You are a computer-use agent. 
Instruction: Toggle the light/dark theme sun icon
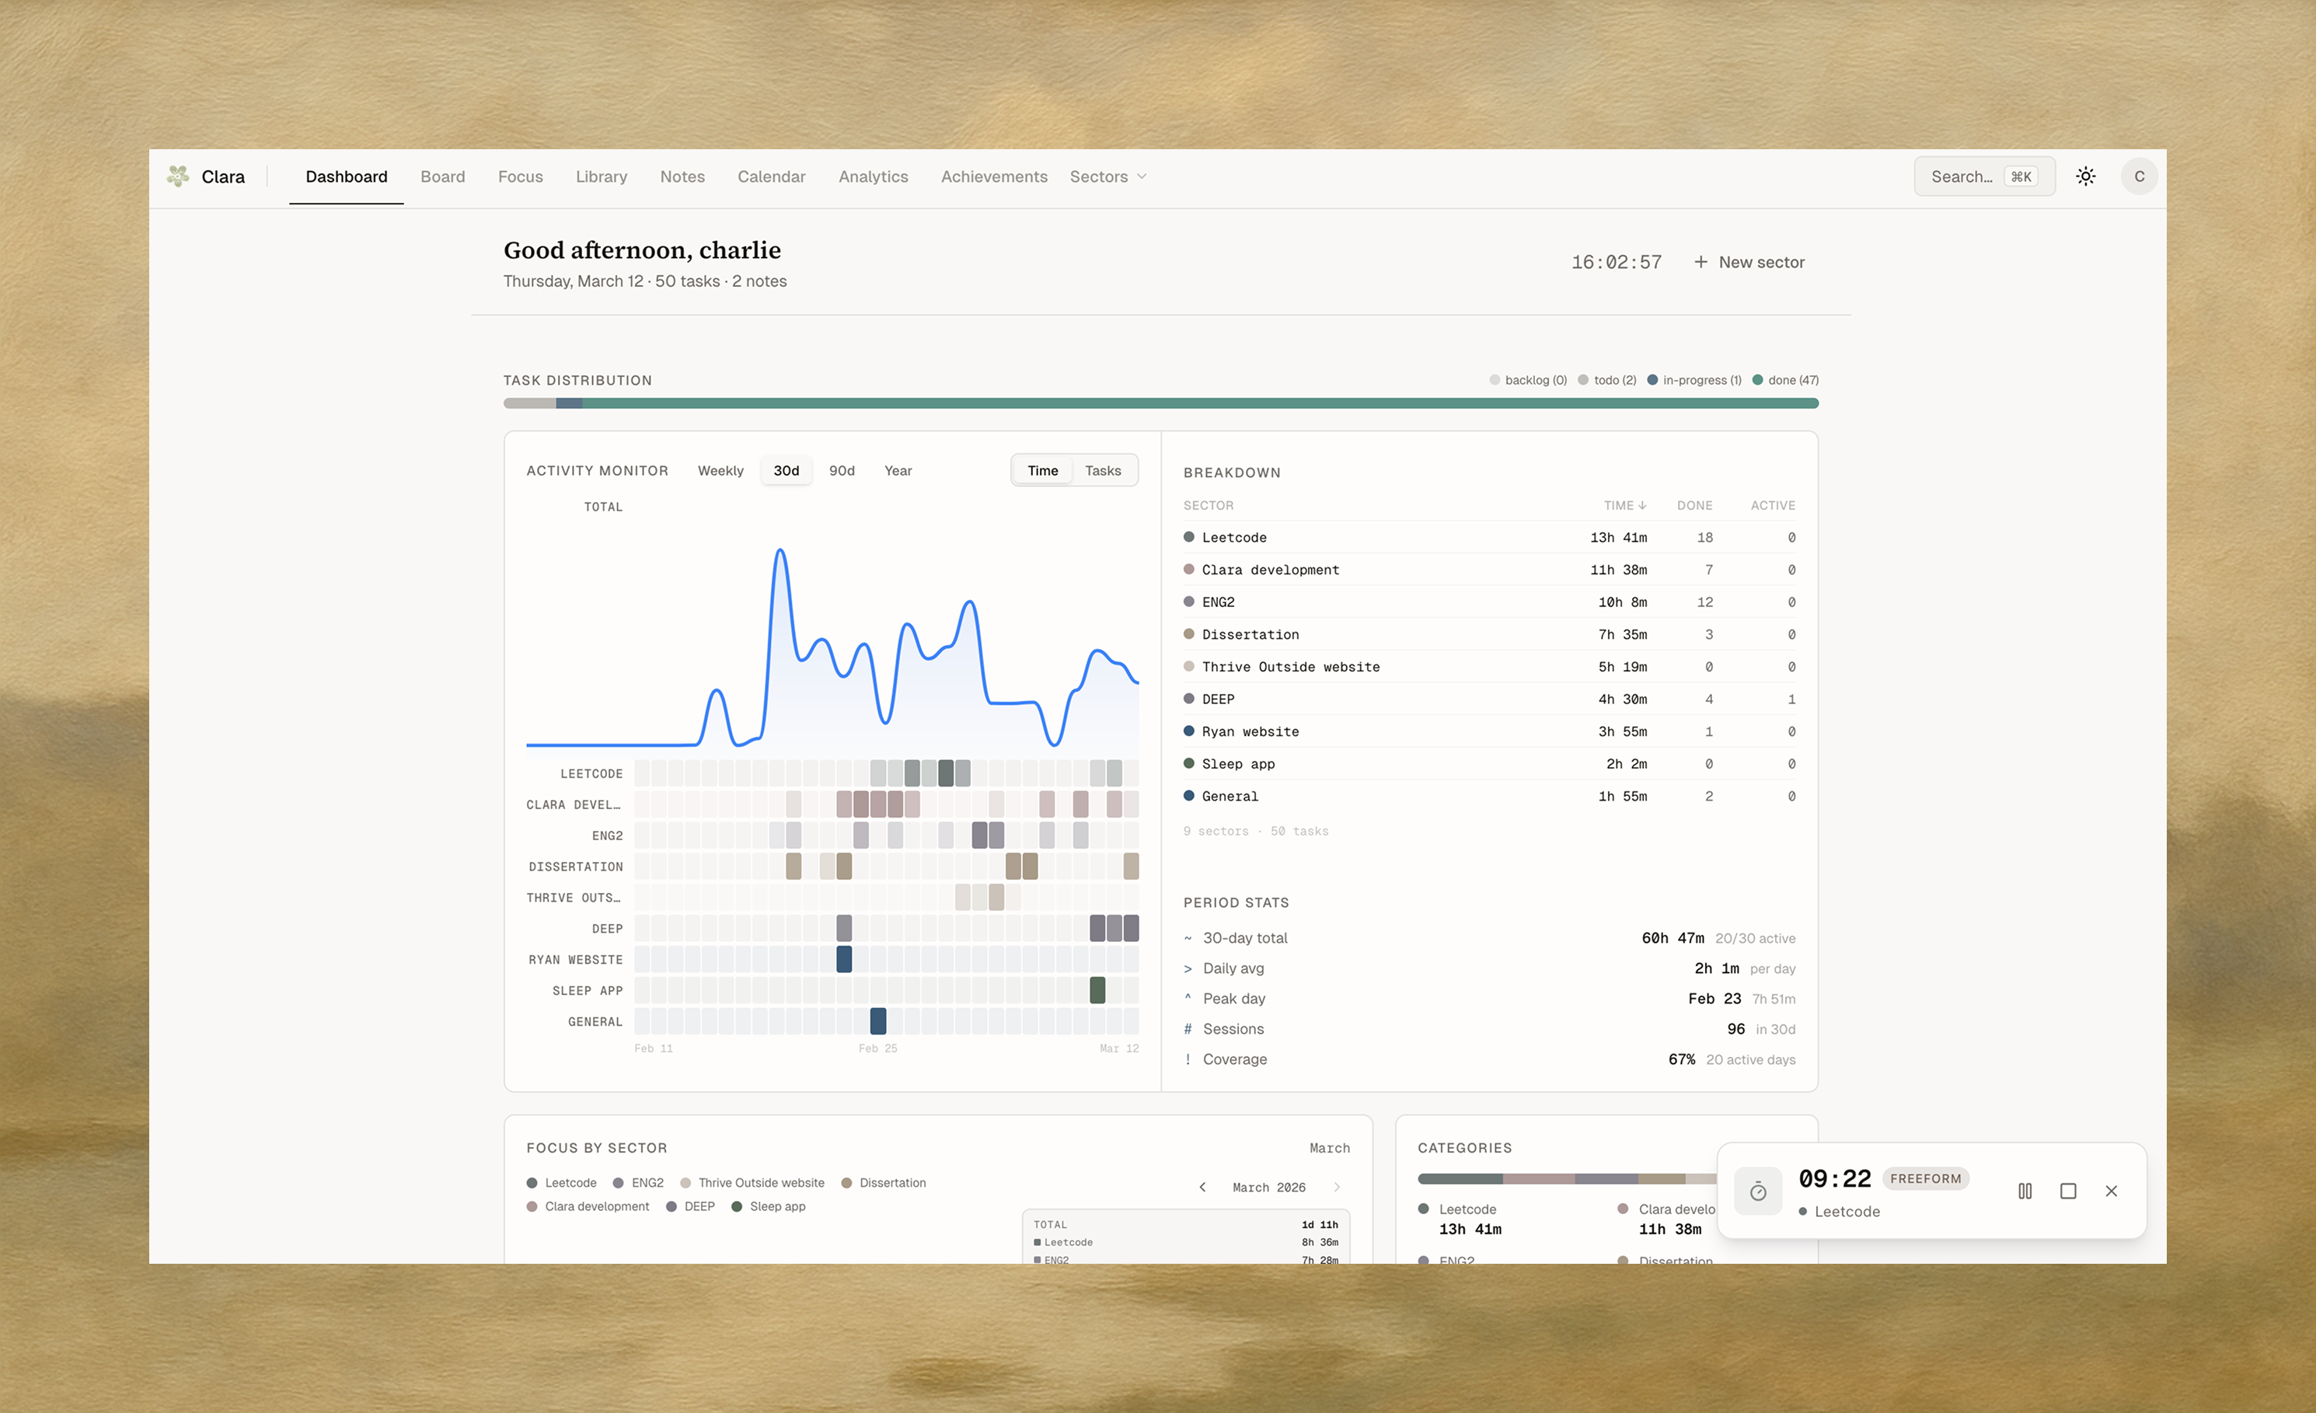(x=2084, y=176)
